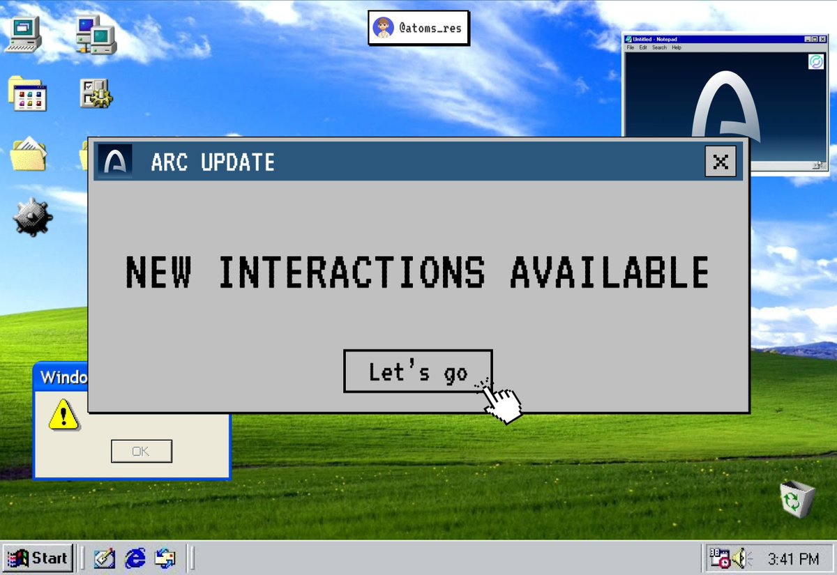Image resolution: width=837 pixels, height=575 pixels.
Task: Click the circular swirl logo in Notepad
Action: 815,63
